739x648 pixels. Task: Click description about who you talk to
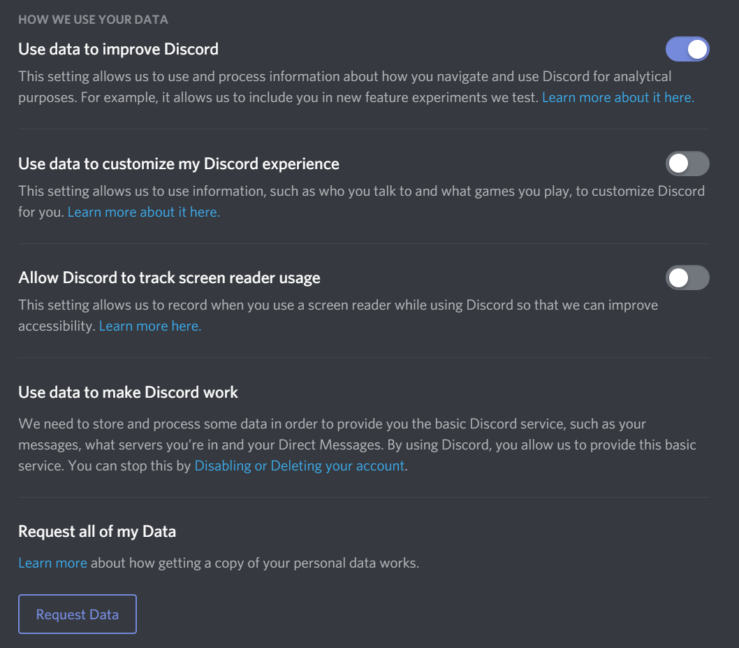pyautogui.click(x=362, y=201)
